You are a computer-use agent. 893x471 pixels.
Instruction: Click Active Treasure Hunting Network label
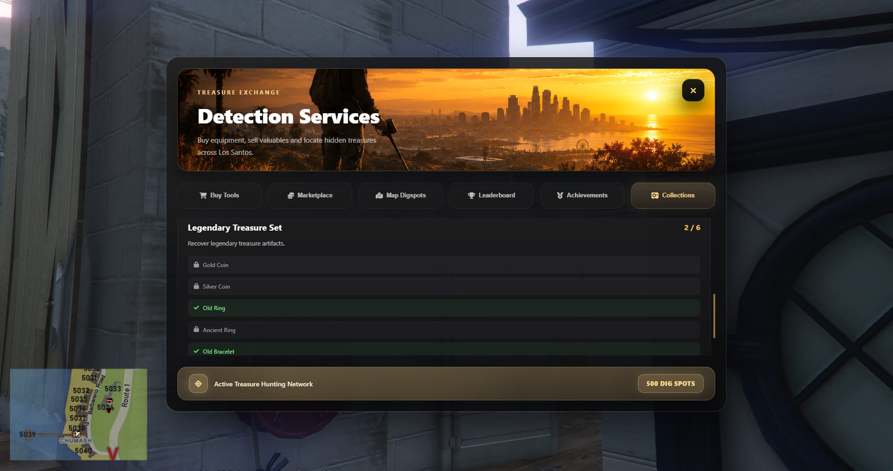coord(263,384)
